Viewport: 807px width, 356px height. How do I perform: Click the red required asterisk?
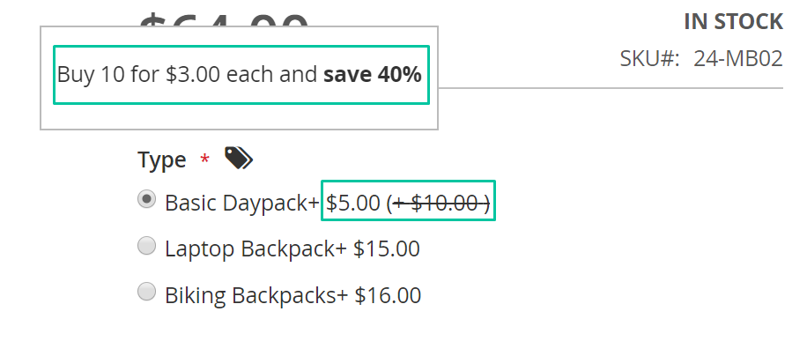click(205, 159)
